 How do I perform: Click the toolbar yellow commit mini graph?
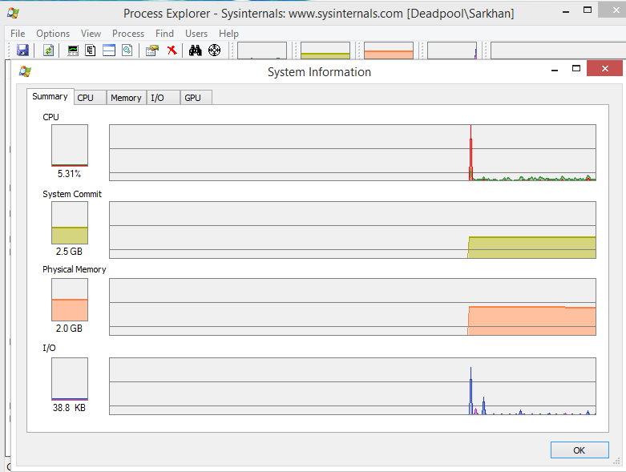325,50
